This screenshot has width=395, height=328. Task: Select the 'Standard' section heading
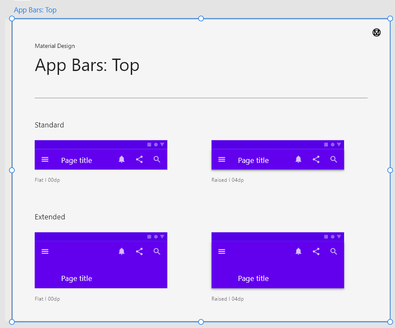[x=50, y=125]
